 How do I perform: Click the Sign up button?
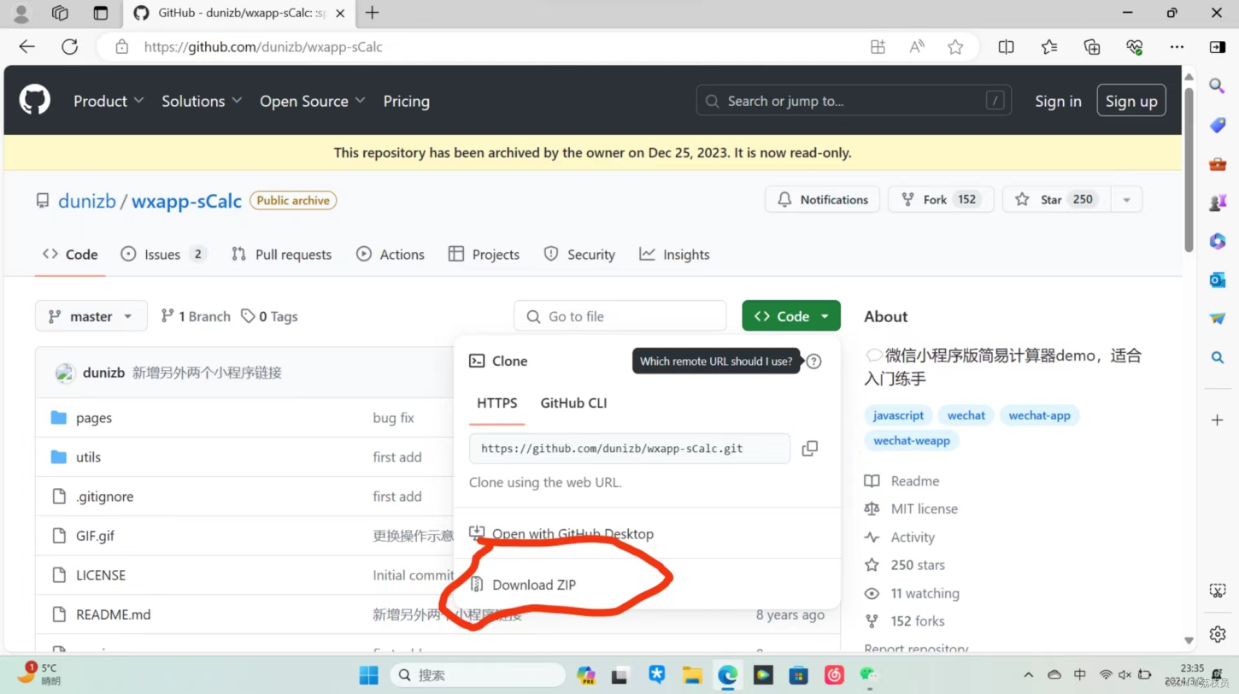coord(1131,101)
